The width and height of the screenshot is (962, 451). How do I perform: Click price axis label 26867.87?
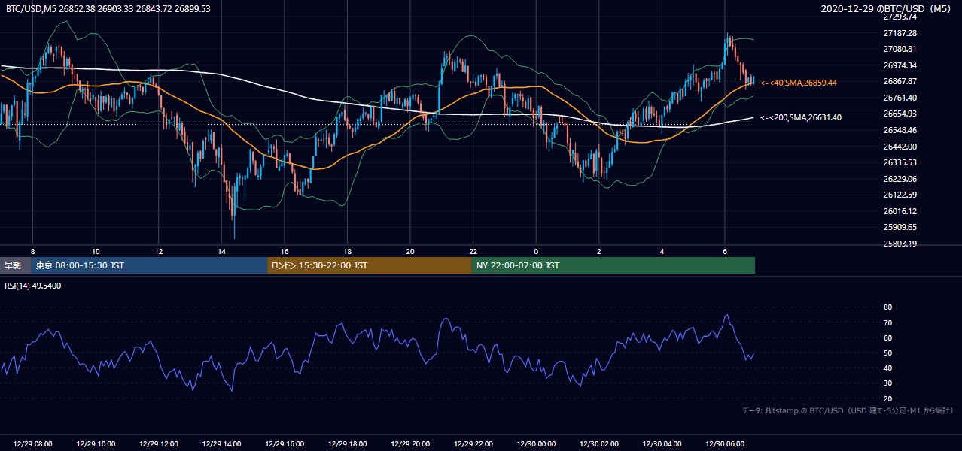click(900, 81)
